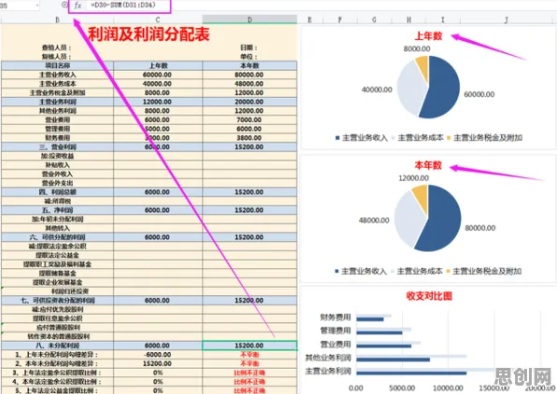Click the dark blue 主营业务利润 bar in the bar chart

point(411,373)
